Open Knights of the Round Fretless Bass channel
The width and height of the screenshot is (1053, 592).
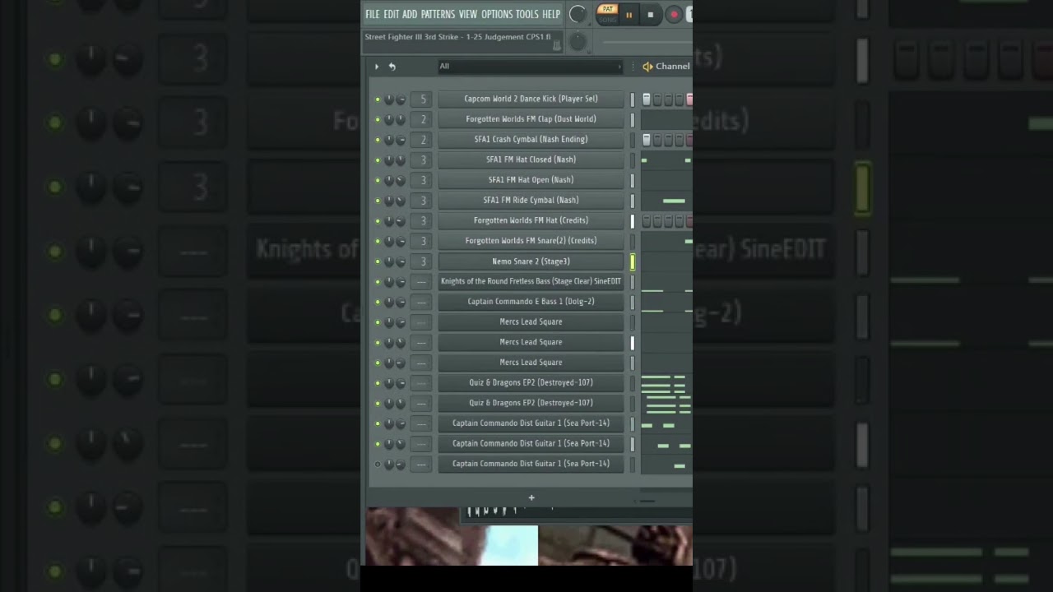pos(531,281)
